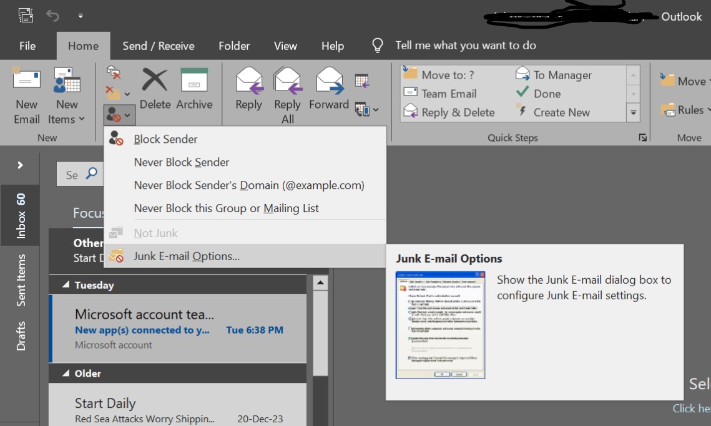This screenshot has width=711, height=426.
Task: Collapse the Tuesday group
Action: 66,284
